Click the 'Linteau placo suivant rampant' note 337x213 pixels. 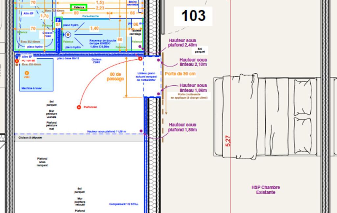point(147,77)
